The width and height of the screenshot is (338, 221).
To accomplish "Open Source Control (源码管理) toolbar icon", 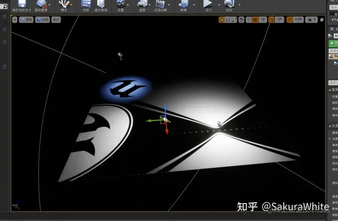I will [41, 3].
